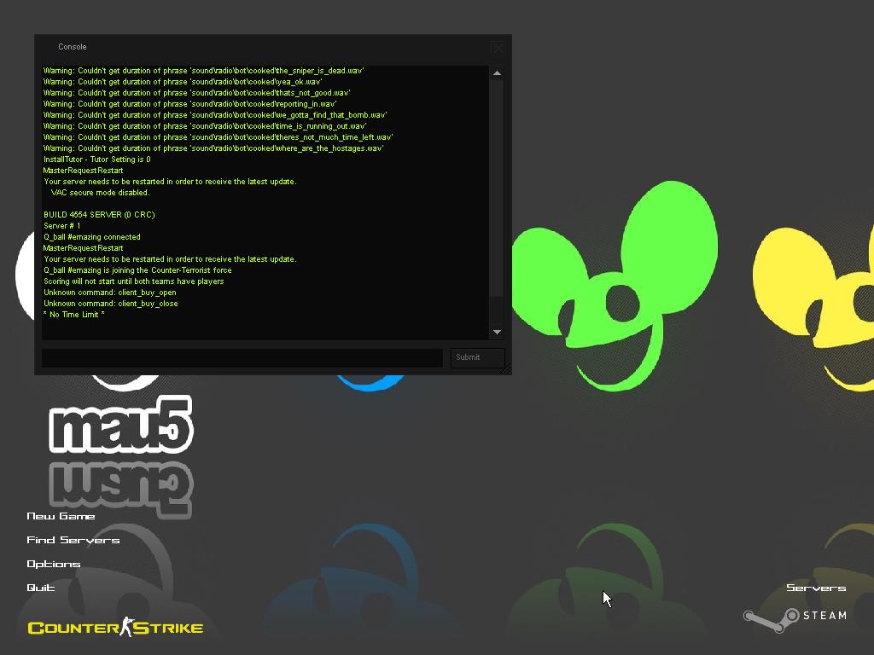
Task: Click the 'VAC secure mode disabled.' line
Action: pos(101,193)
